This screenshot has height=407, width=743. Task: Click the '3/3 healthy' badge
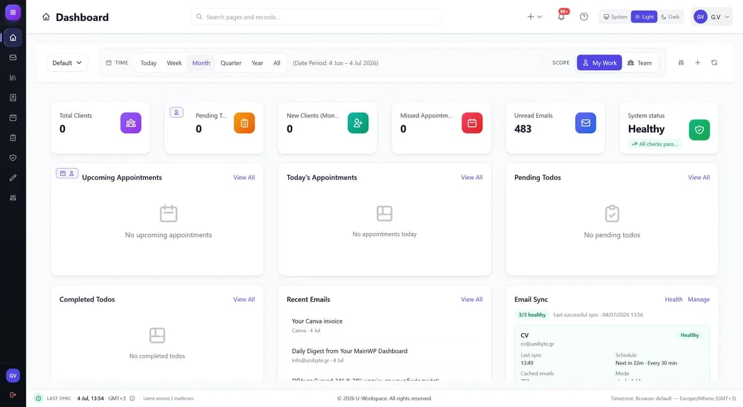coord(532,315)
